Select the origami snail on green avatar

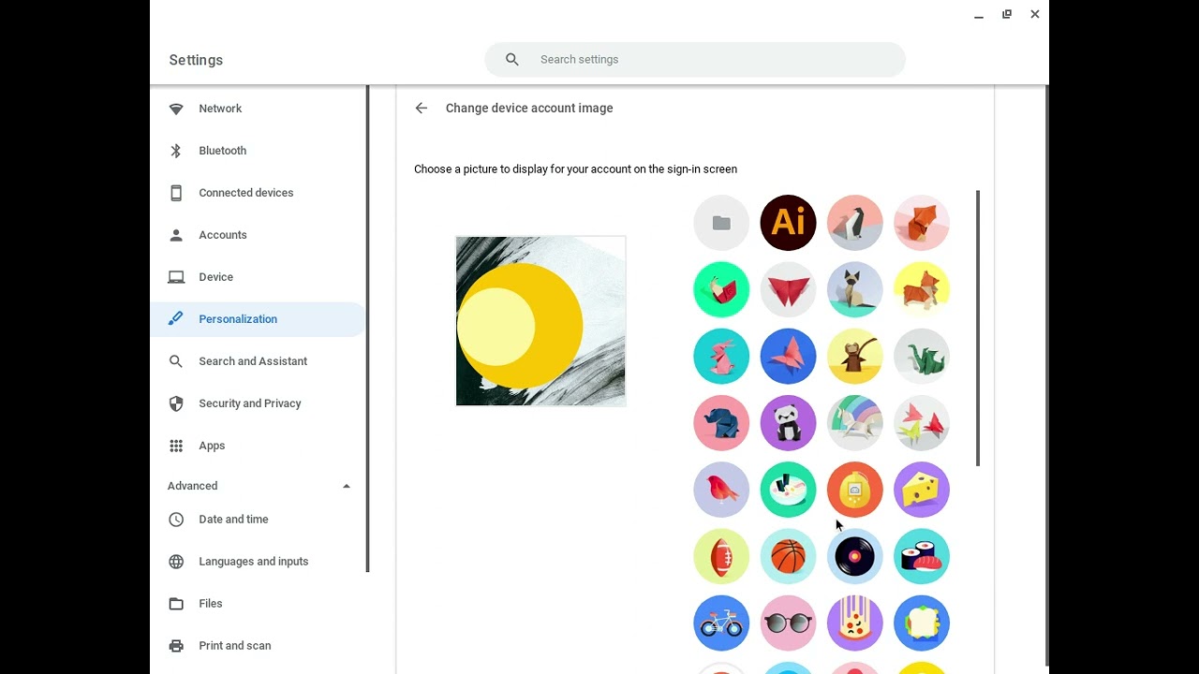pyautogui.click(x=721, y=289)
